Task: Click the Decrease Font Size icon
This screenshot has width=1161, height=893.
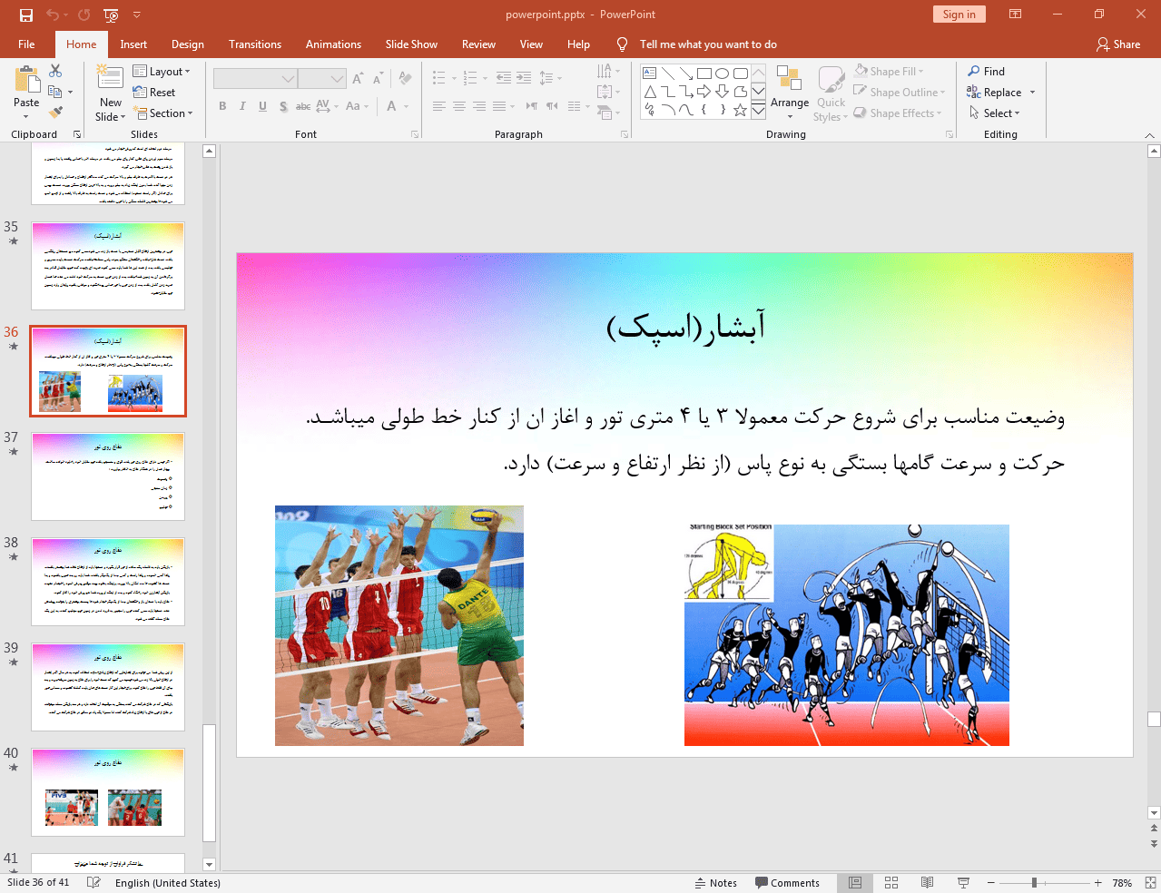Action: [378, 78]
